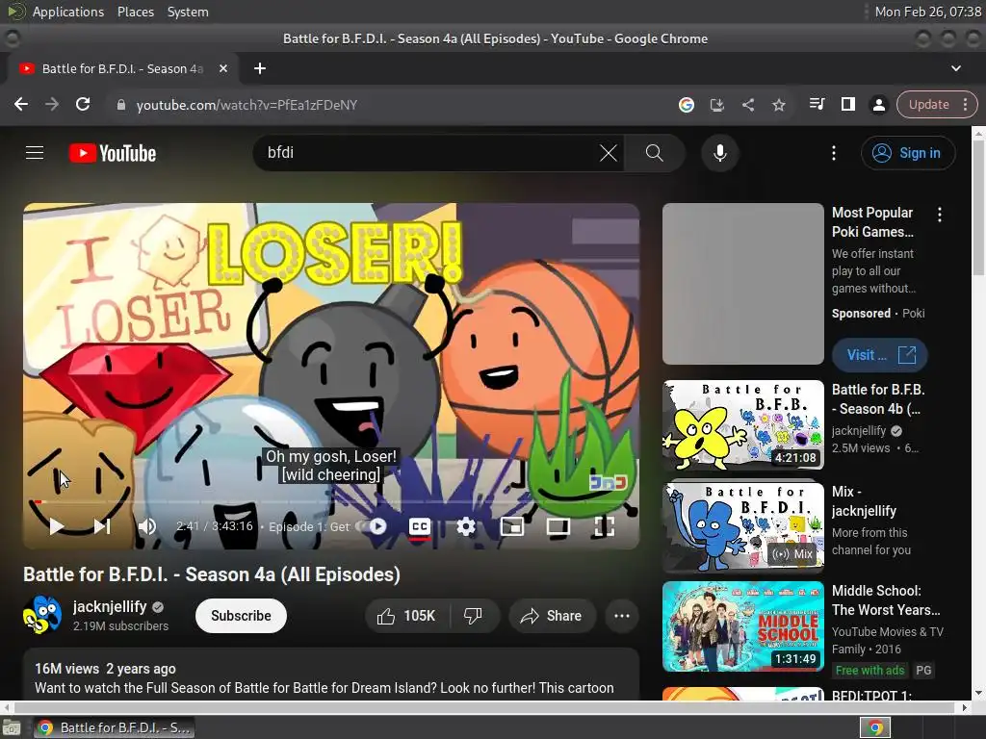Go to YouTube home via logo
The image size is (986, 739).
pos(113,153)
